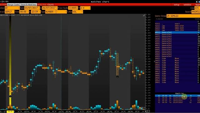Screen dimensions: 200x113
Task: Select the query row marked exact
Action: (x=177, y=24)
